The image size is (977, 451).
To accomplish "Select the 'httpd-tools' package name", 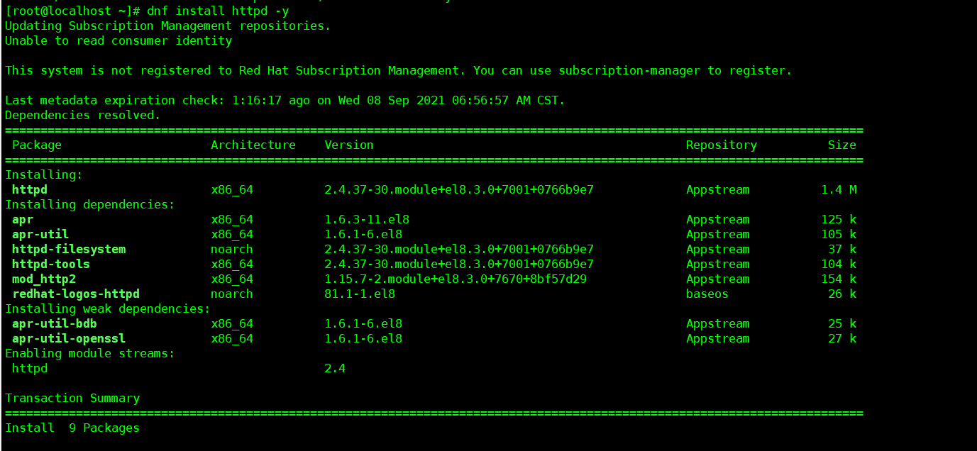I will (x=51, y=265).
